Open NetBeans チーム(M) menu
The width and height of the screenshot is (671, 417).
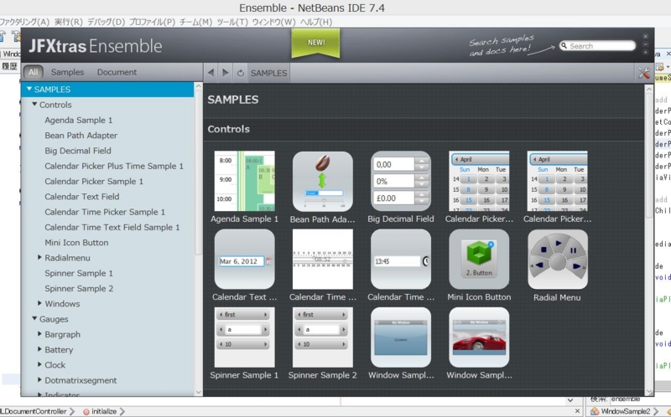tap(195, 22)
